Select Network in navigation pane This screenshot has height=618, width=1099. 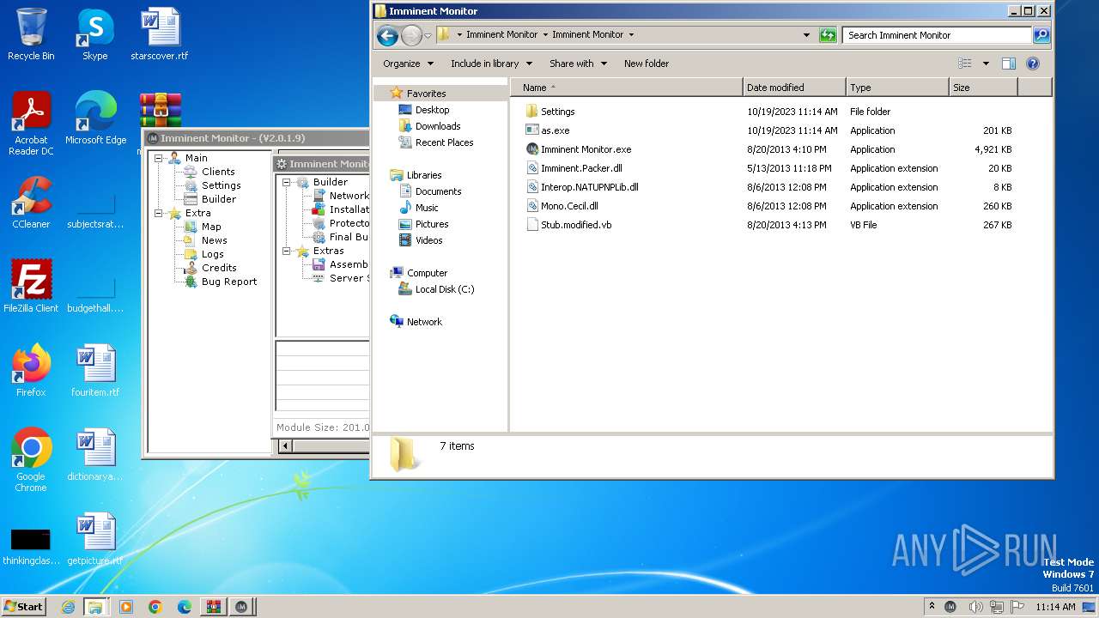424,322
